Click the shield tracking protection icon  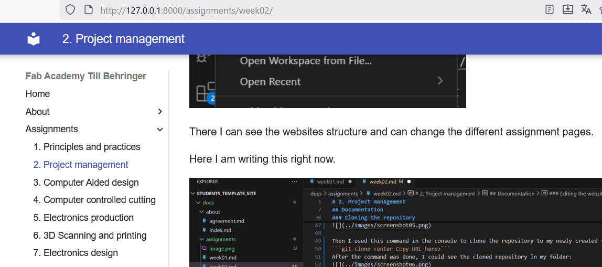pos(70,9)
